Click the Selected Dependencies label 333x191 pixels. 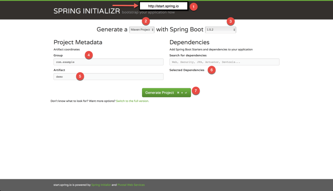[187, 70]
